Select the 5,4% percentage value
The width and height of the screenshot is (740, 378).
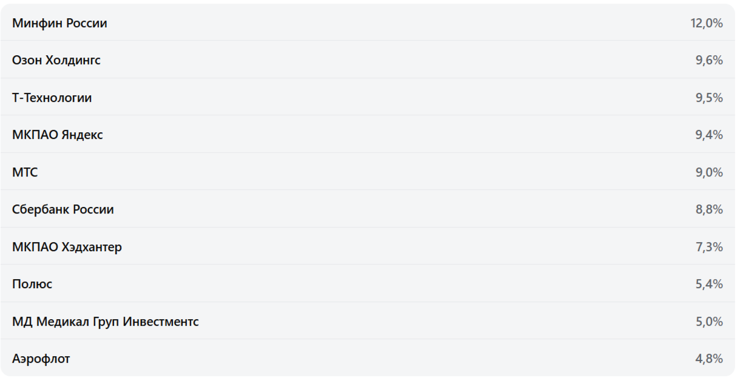709,284
